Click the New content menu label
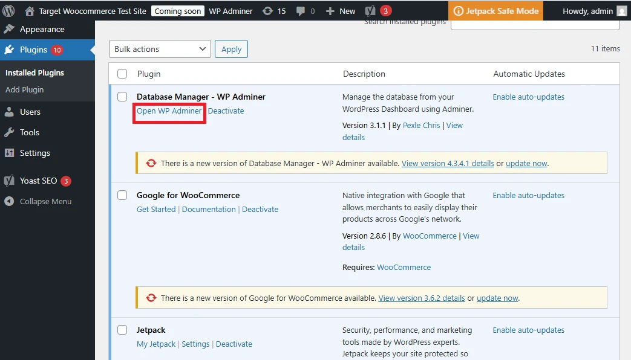 point(347,11)
